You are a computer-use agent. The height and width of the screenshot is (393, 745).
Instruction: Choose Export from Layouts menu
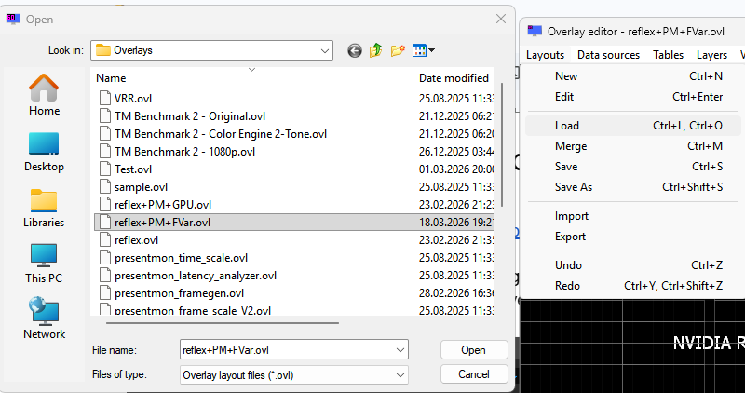point(633,237)
